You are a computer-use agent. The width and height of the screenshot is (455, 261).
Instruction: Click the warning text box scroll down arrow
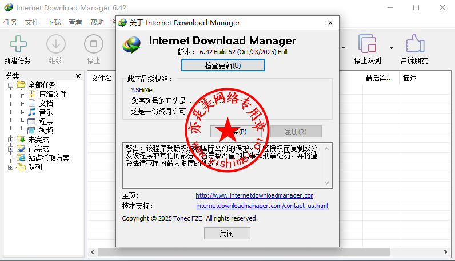tap(328, 183)
